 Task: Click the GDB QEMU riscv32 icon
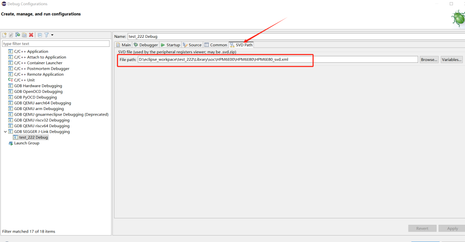(x=11, y=120)
